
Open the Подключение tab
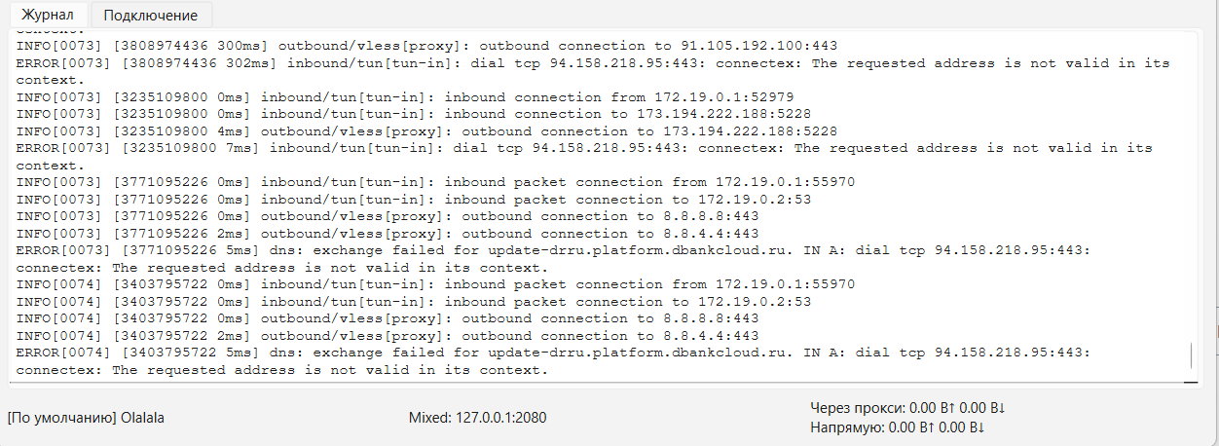tap(150, 15)
